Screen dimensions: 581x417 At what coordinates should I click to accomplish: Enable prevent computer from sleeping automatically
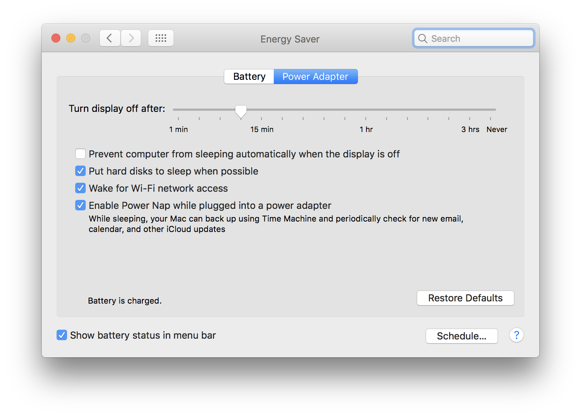(x=80, y=154)
